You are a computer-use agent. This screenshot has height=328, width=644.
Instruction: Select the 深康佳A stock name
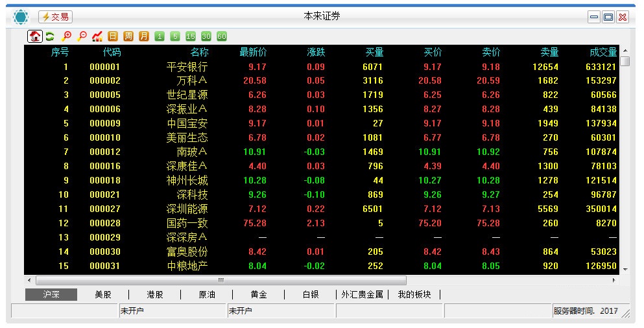click(x=187, y=166)
